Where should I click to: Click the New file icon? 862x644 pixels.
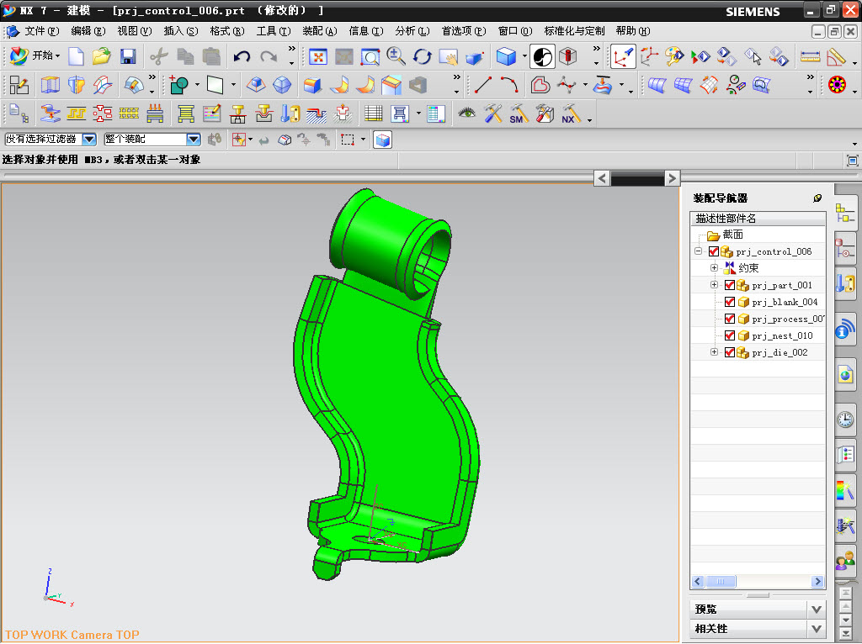76,56
